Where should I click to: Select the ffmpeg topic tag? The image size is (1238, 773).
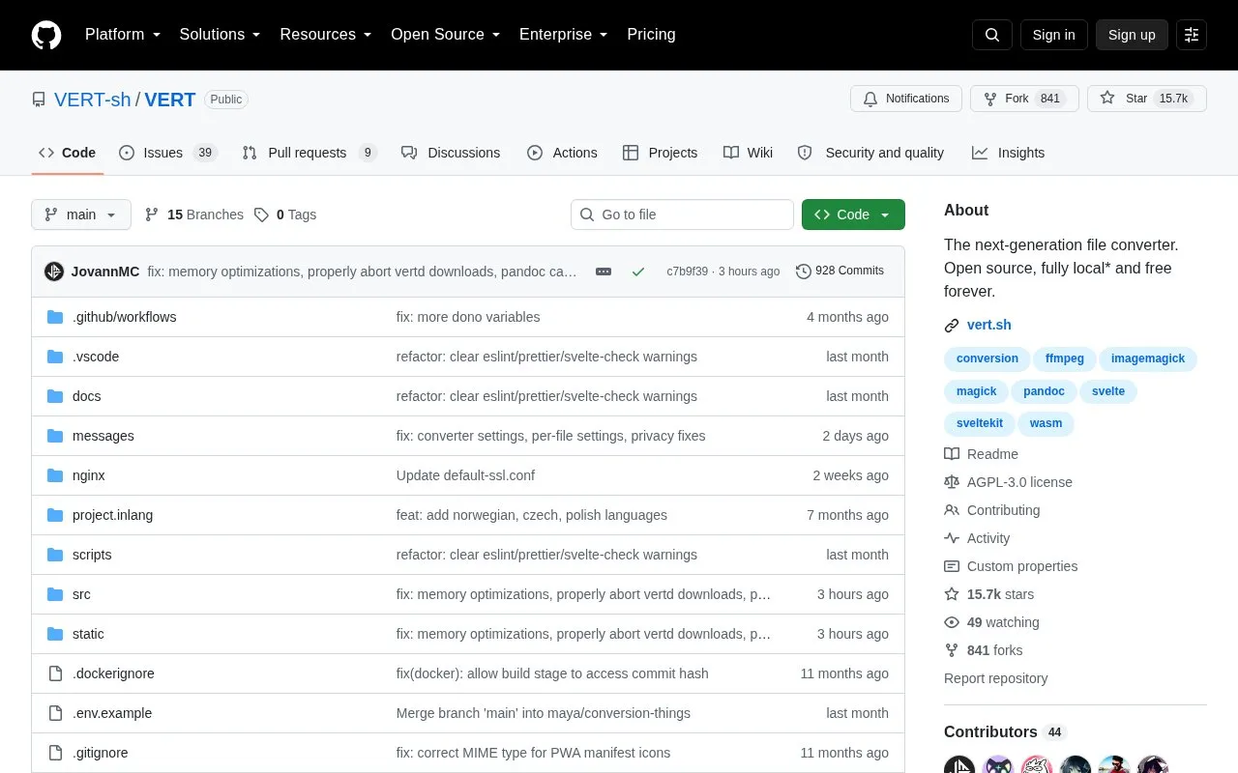pyautogui.click(x=1065, y=358)
